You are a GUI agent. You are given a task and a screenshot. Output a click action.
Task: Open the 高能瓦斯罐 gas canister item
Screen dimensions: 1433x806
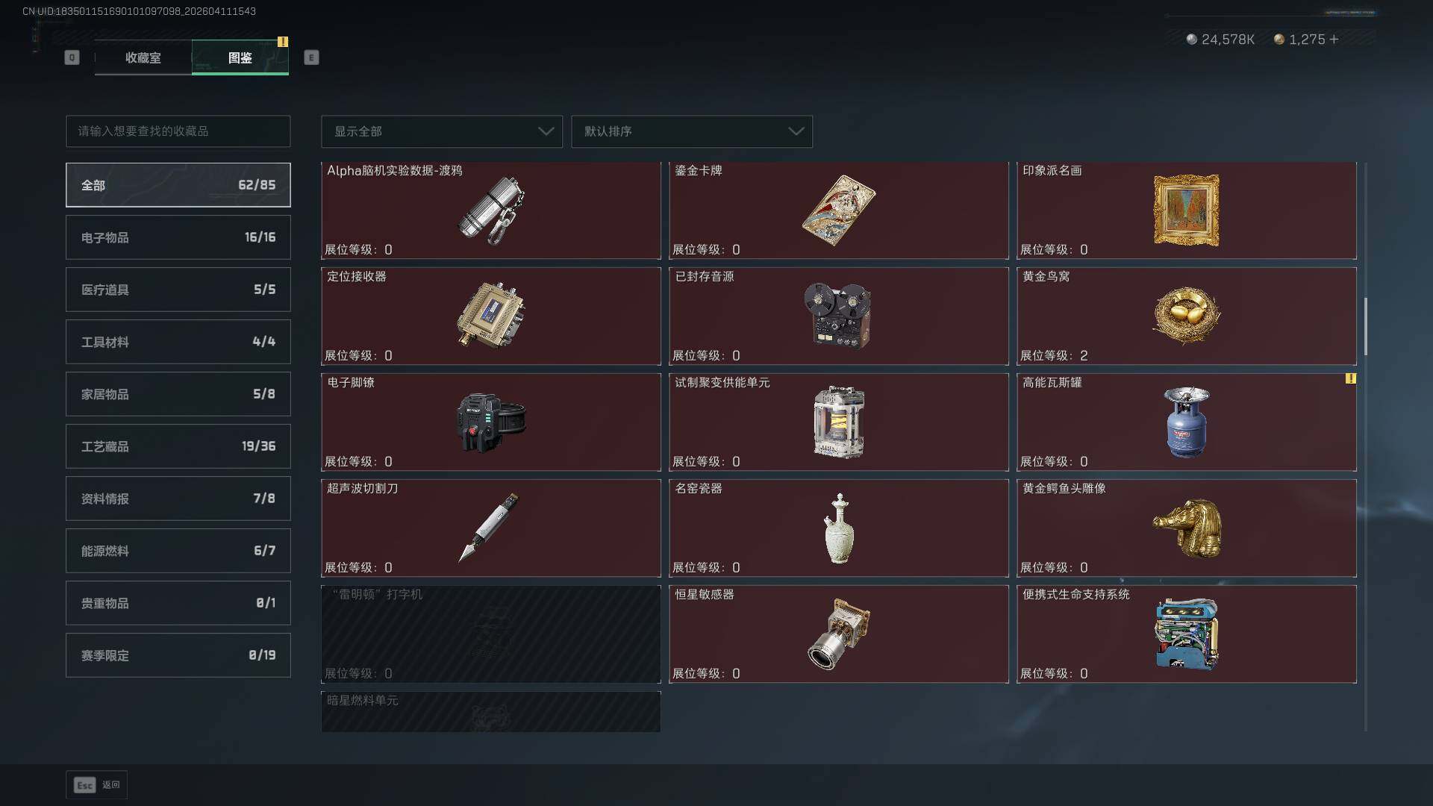click(1186, 422)
